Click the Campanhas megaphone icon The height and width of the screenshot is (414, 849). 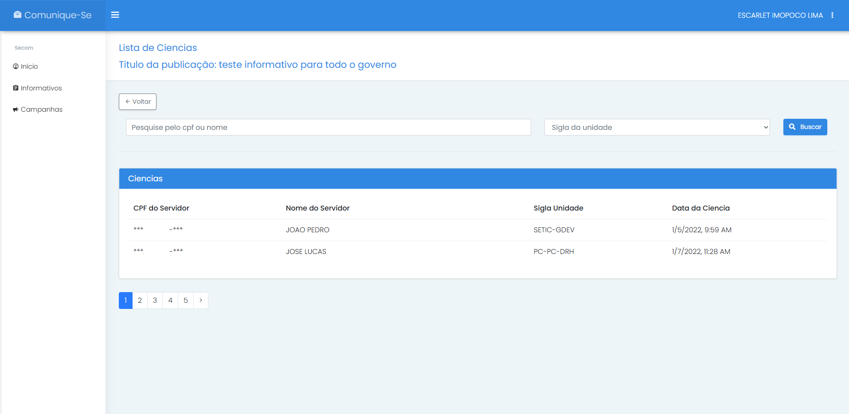[x=16, y=109]
